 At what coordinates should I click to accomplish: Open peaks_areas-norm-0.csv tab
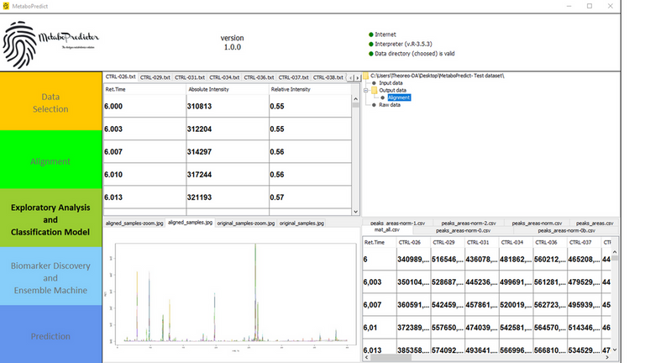463,231
